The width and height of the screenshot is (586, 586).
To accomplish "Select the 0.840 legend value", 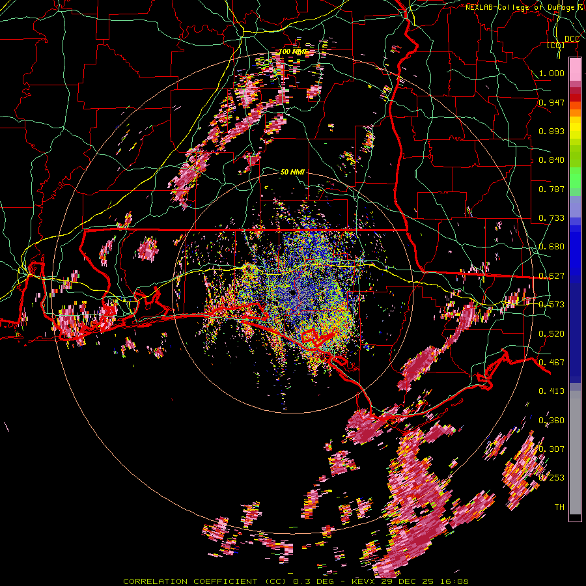I will point(551,160).
